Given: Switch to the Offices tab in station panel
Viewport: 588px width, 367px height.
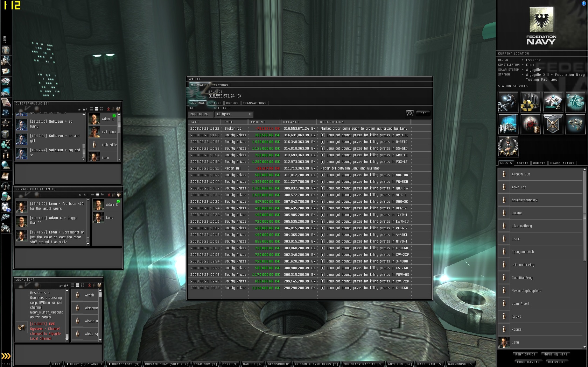Looking at the screenshot, I should click(x=539, y=163).
